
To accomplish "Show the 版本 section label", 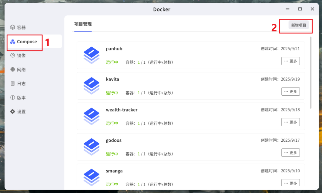I will [21, 98].
